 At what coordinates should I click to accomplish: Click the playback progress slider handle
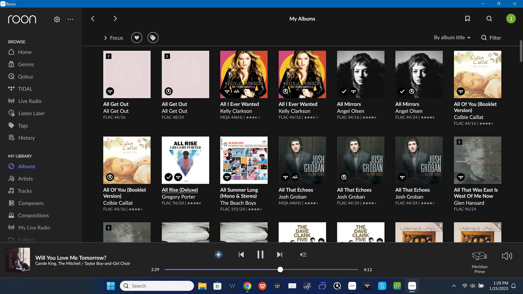[x=280, y=269]
